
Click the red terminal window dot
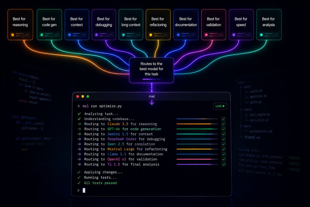pyautogui.click(x=78, y=97)
